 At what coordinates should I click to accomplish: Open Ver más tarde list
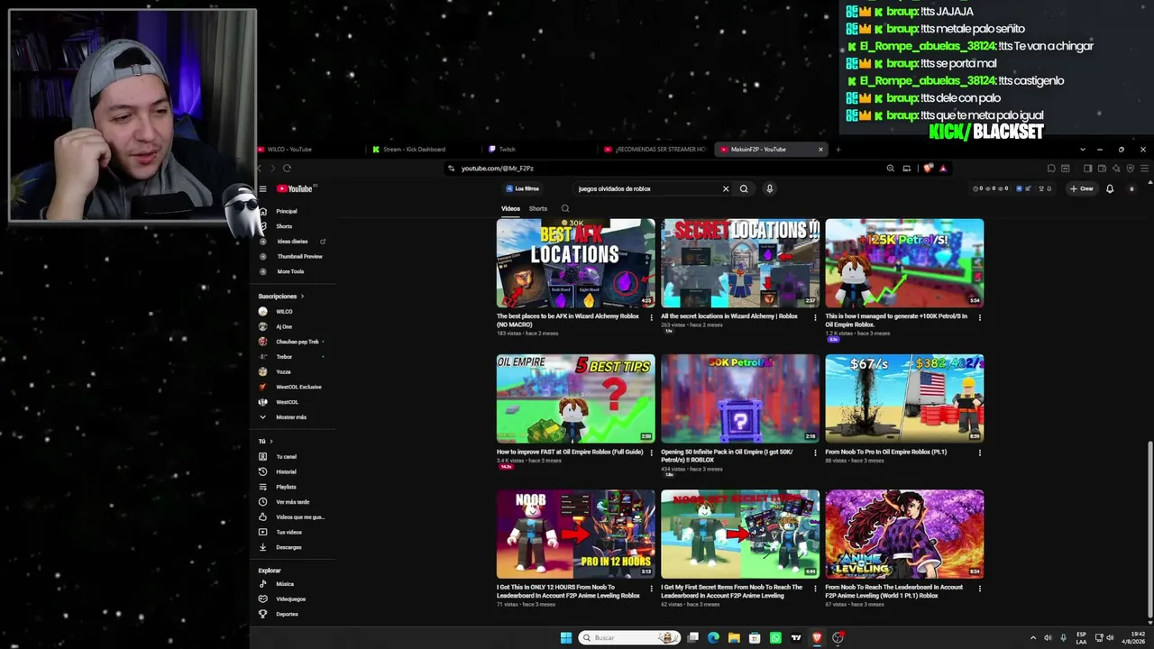pos(292,502)
